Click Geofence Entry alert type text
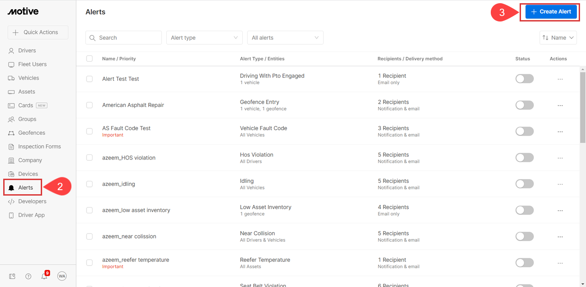The height and width of the screenshot is (287, 586). [x=260, y=102]
